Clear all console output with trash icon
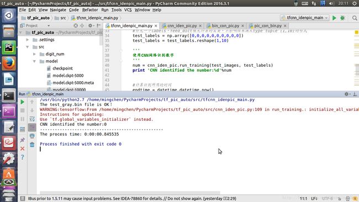Viewport: 359px width, 202px height. 32,145
